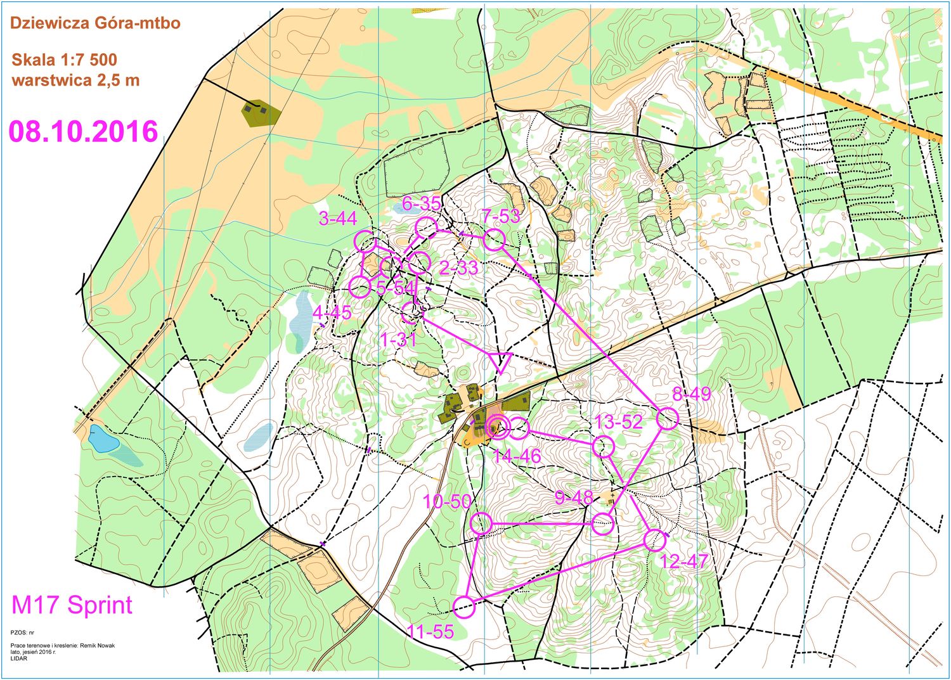Select control circle 7-53
The width and height of the screenshot is (951, 680).
pyautogui.click(x=494, y=240)
